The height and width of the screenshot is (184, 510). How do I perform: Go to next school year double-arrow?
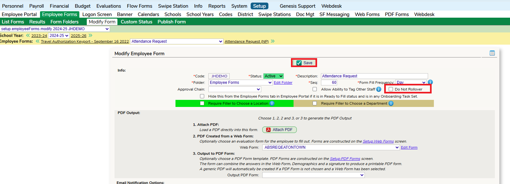point(90,36)
